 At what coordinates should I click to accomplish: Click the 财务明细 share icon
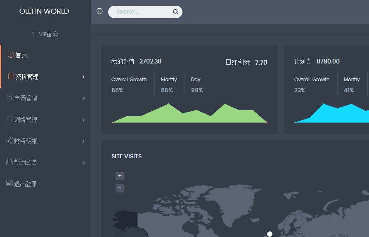tap(9, 140)
